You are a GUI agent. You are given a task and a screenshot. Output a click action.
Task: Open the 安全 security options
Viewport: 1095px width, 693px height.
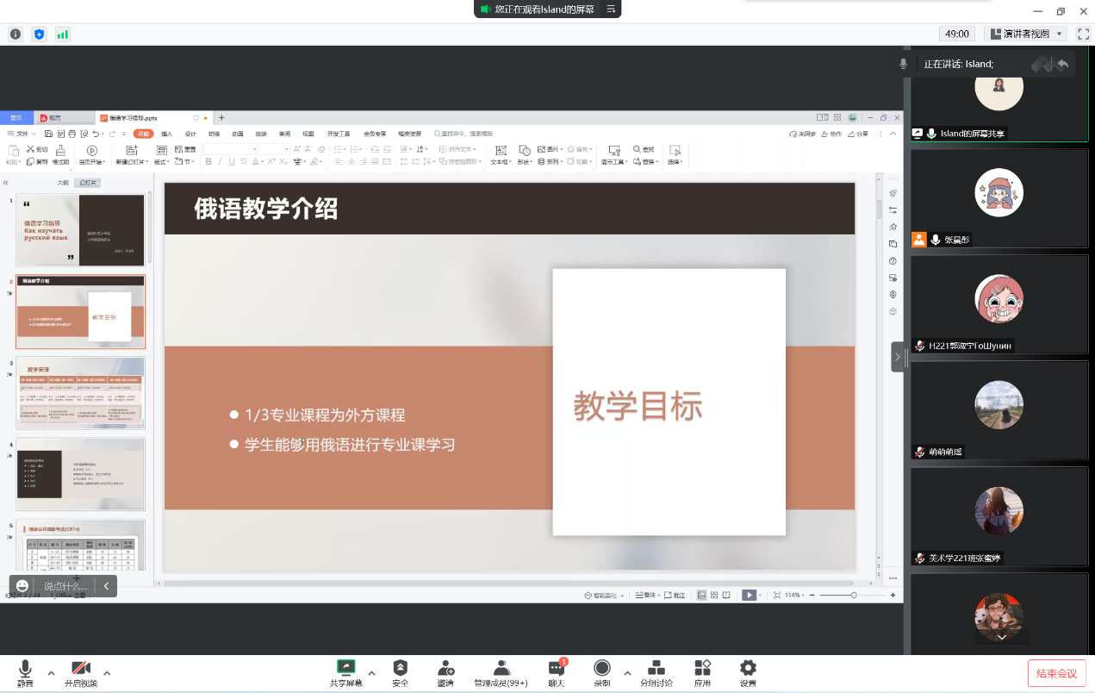400,672
